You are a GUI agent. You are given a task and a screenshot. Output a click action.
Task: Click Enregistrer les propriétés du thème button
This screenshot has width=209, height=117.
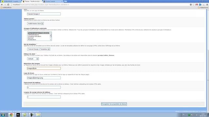click(114, 104)
